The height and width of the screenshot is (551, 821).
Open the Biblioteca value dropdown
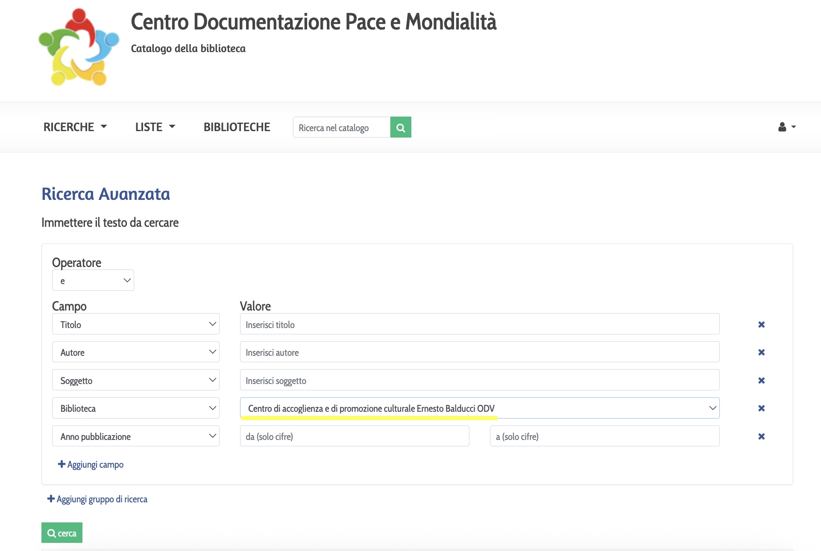[479, 408]
